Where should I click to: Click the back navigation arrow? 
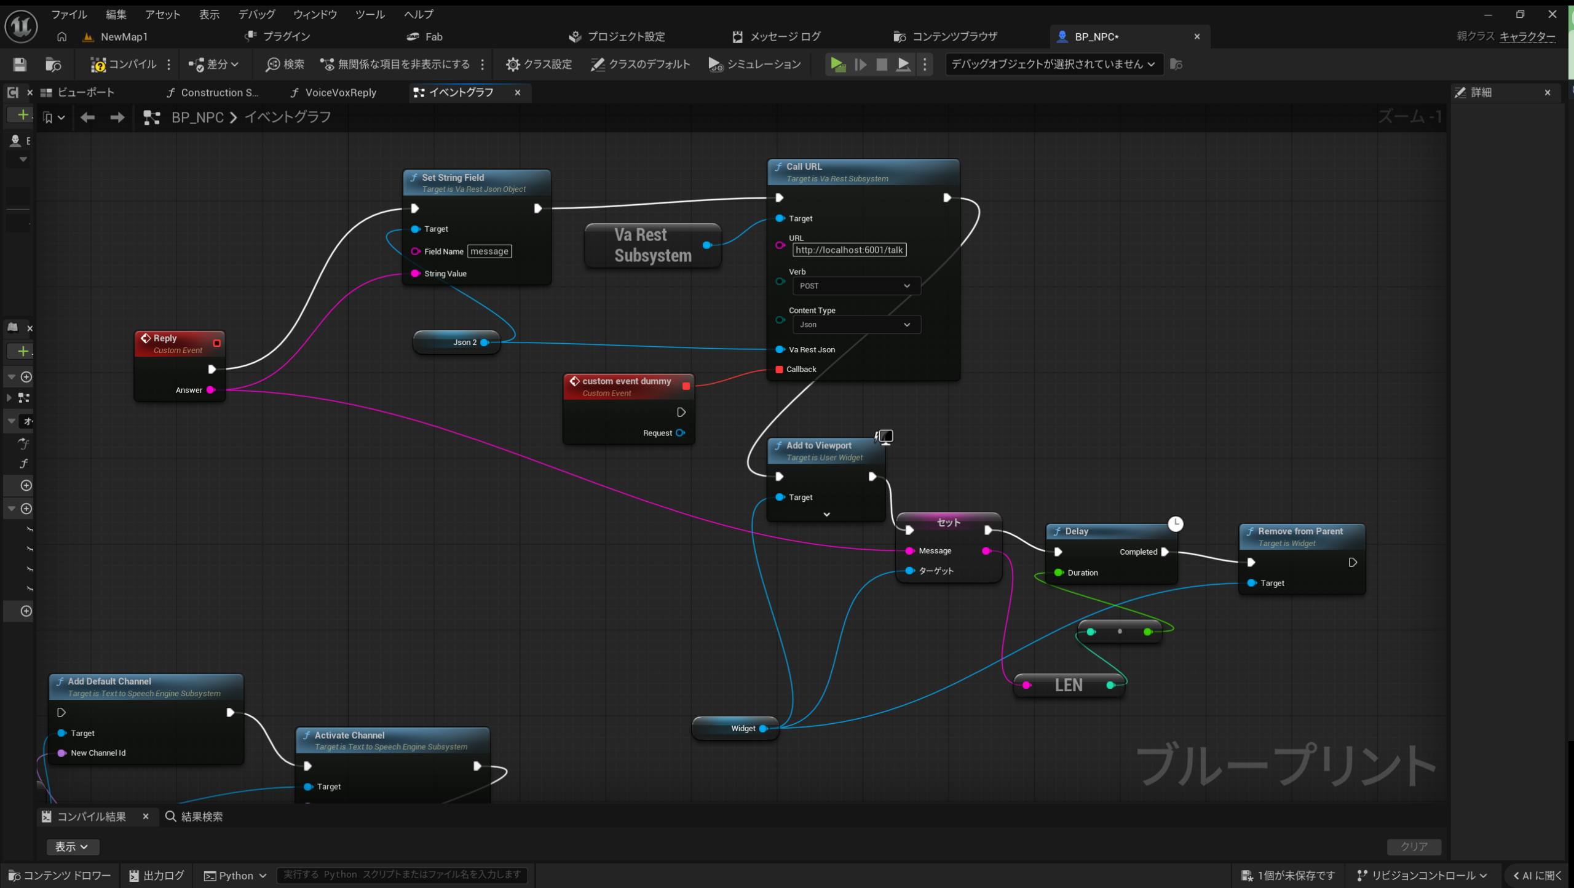pos(87,117)
